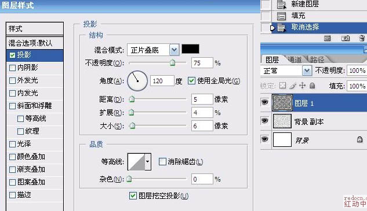This screenshot has height=211, width=367.
Task: Select the 填充 action step
Action: coord(319,16)
